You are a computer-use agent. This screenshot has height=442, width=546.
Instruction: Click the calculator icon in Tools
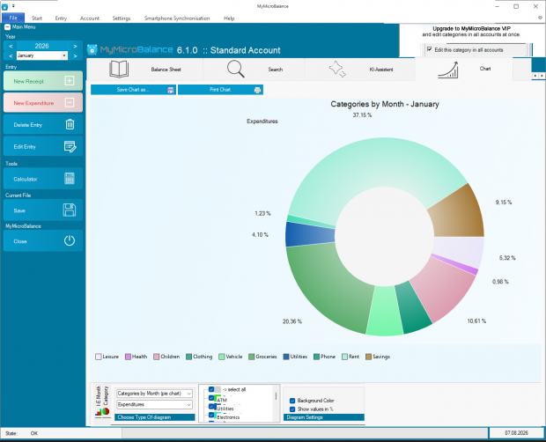70,179
